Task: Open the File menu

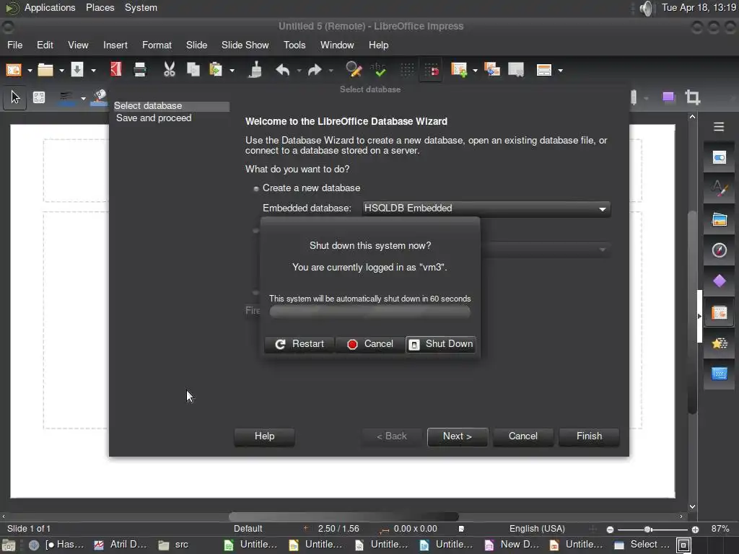Action: [x=14, y=45]
